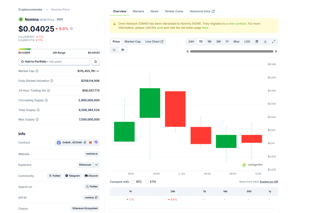This screenshot has width=324, height=213.
Task: Switch chart to line view icon
Action: pyautogui.click(x=114, y=49)
